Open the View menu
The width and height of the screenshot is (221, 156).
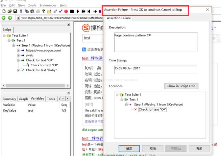(x=21, y=5)
